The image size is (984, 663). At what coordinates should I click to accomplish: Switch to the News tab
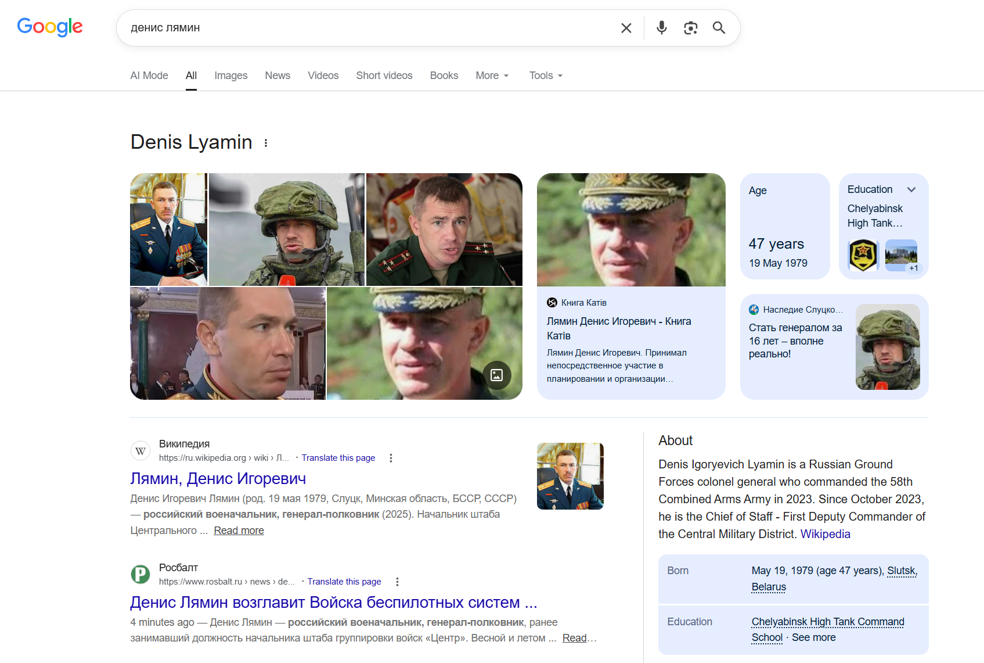277,76
